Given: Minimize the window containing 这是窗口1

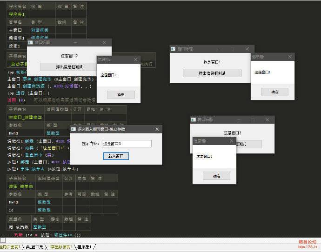Looking at the screenshot, I should tap(219, 49).
